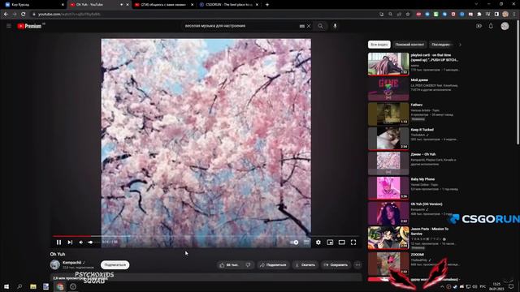This screenshot has height=292, width=520.
Task: Open Chrome from the taskbar
Action: point(59,286)
